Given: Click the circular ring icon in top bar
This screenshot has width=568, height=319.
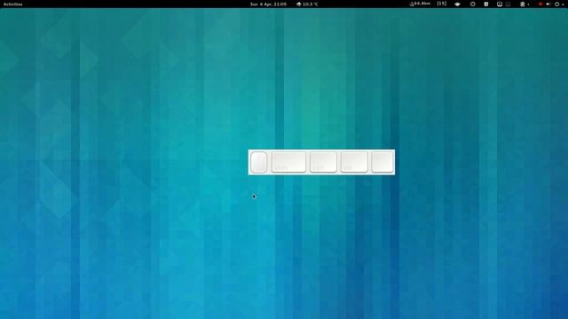Looking at the screenshot, I should pos(473,4).
